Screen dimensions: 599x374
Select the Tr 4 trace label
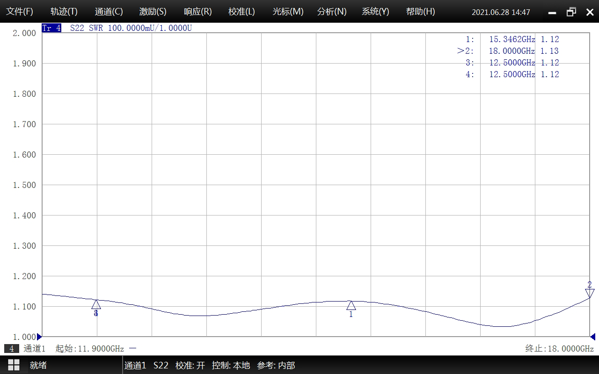coord(51,28)
